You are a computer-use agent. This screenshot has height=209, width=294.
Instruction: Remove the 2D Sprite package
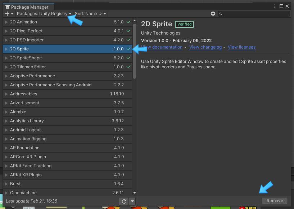(275, 201)
